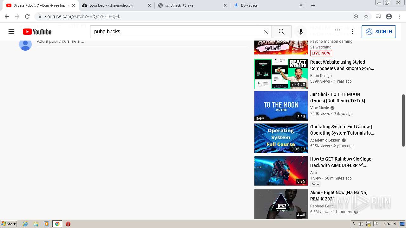Switch to the scripthack_43.exe tab
406x228 pixels.
(193, 5)
